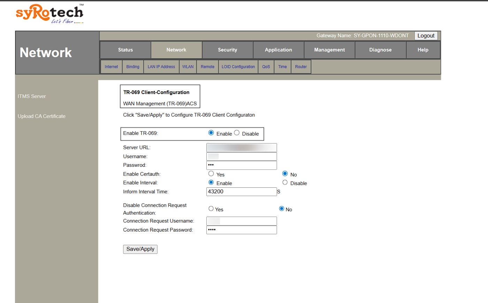Open the Management tab

[329, 49]
